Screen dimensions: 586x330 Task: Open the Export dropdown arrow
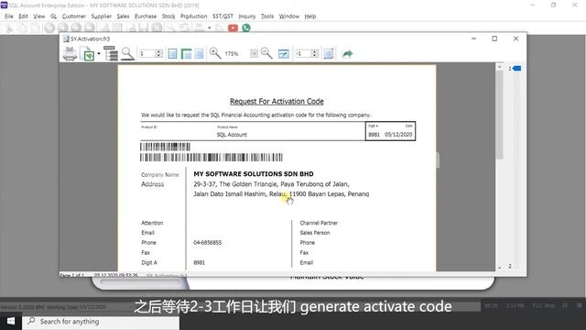click(99, 54)
